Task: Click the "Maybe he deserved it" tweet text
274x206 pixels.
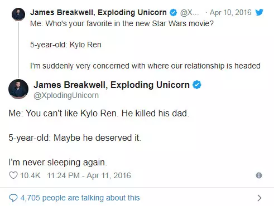Action: (75, 138)
